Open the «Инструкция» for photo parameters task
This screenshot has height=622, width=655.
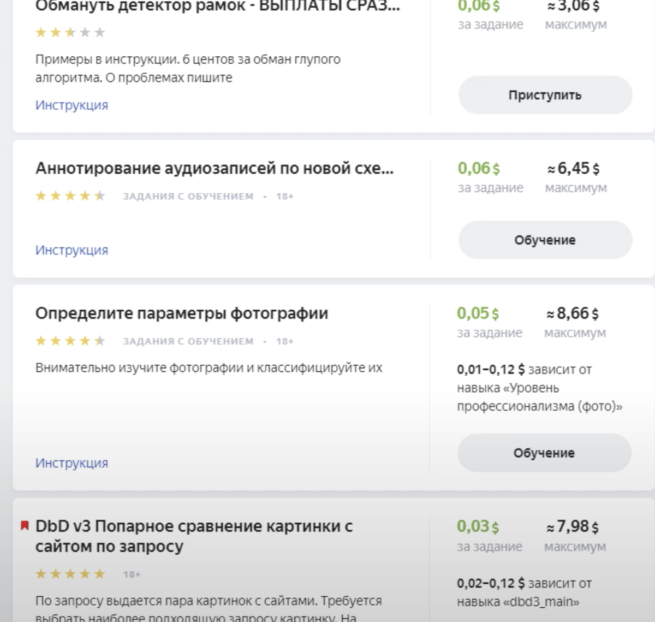72,462
